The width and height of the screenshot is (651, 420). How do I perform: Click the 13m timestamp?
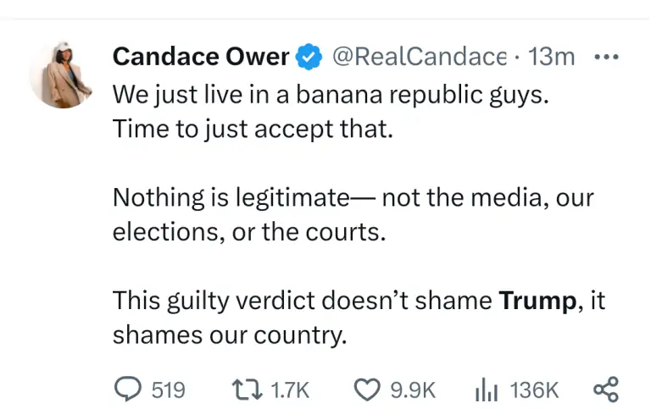click(551, 58)
